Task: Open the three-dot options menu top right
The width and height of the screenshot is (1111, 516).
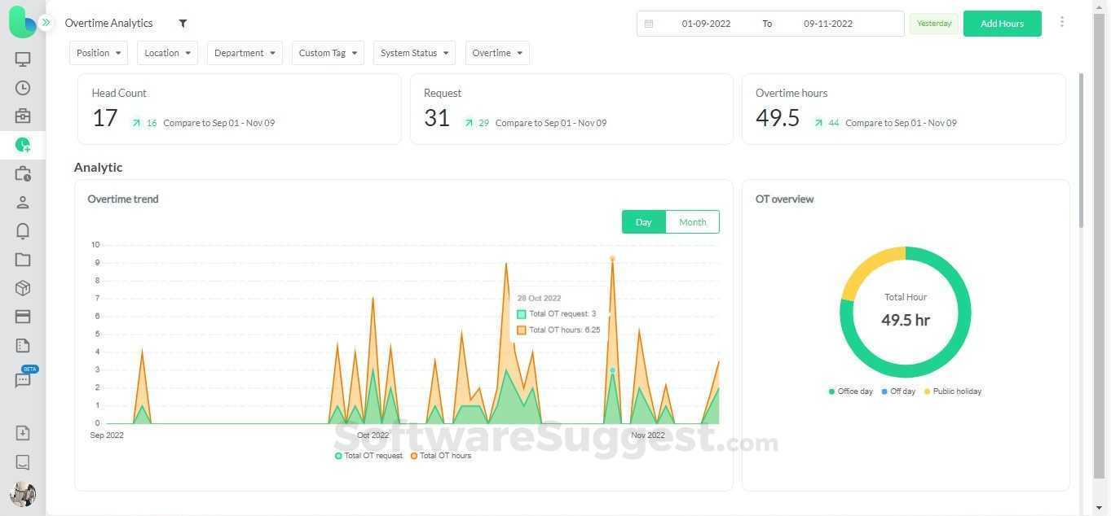Action: click(x=1062, y=22)
